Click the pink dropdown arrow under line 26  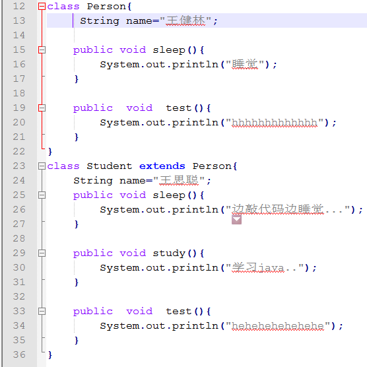tap(236, 220)
